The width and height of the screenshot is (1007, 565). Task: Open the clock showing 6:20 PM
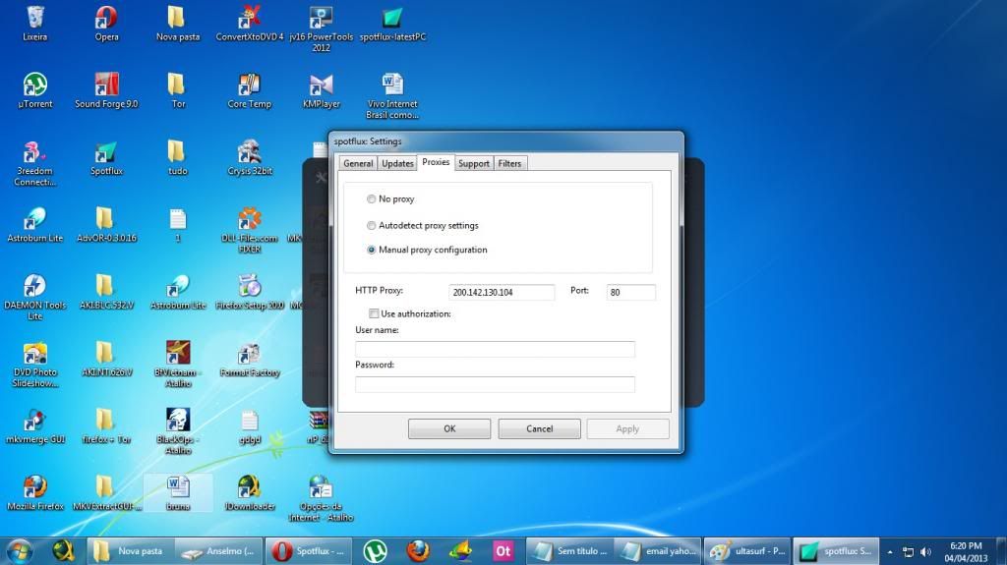[x=966, y=551]
